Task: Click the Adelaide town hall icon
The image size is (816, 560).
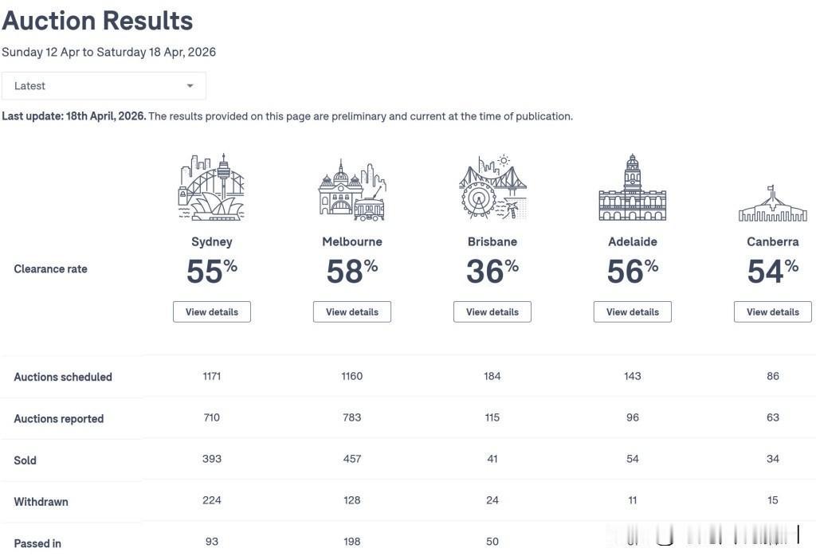Action: tap(632, 188)
